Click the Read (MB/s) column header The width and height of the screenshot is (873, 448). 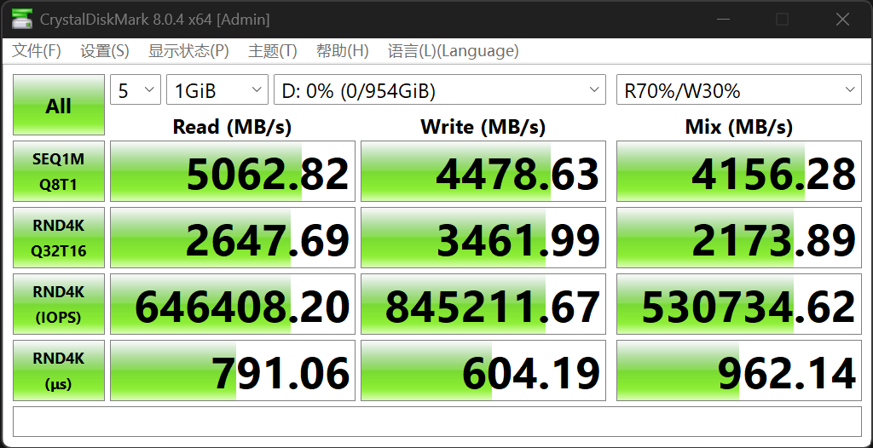232,127
